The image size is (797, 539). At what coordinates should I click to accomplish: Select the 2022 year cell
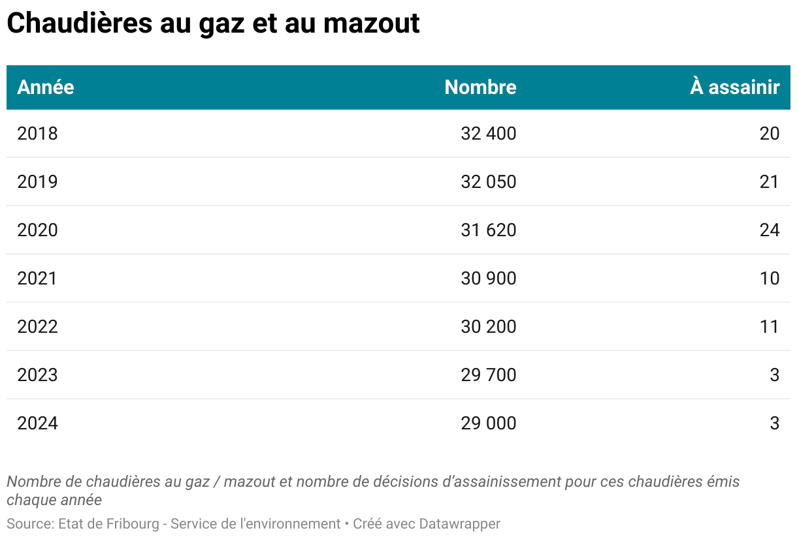37,327
